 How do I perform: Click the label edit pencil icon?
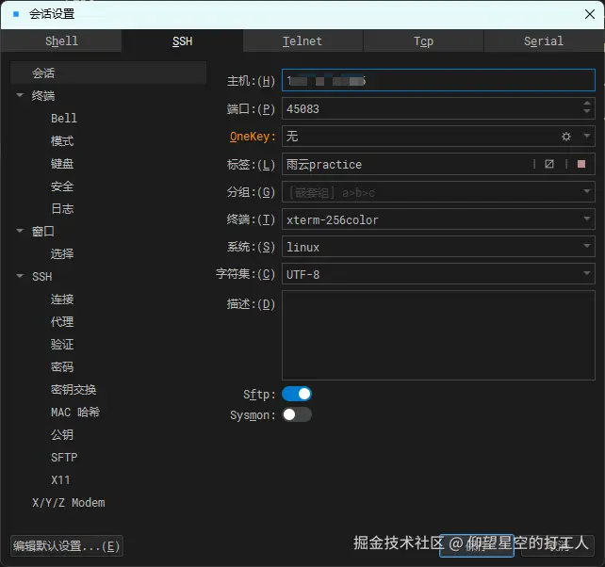click(549, 164)
